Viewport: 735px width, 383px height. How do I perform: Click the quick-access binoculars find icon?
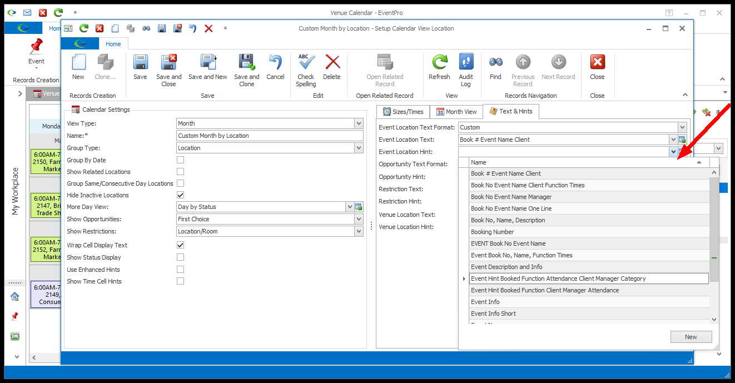(146, 28)
